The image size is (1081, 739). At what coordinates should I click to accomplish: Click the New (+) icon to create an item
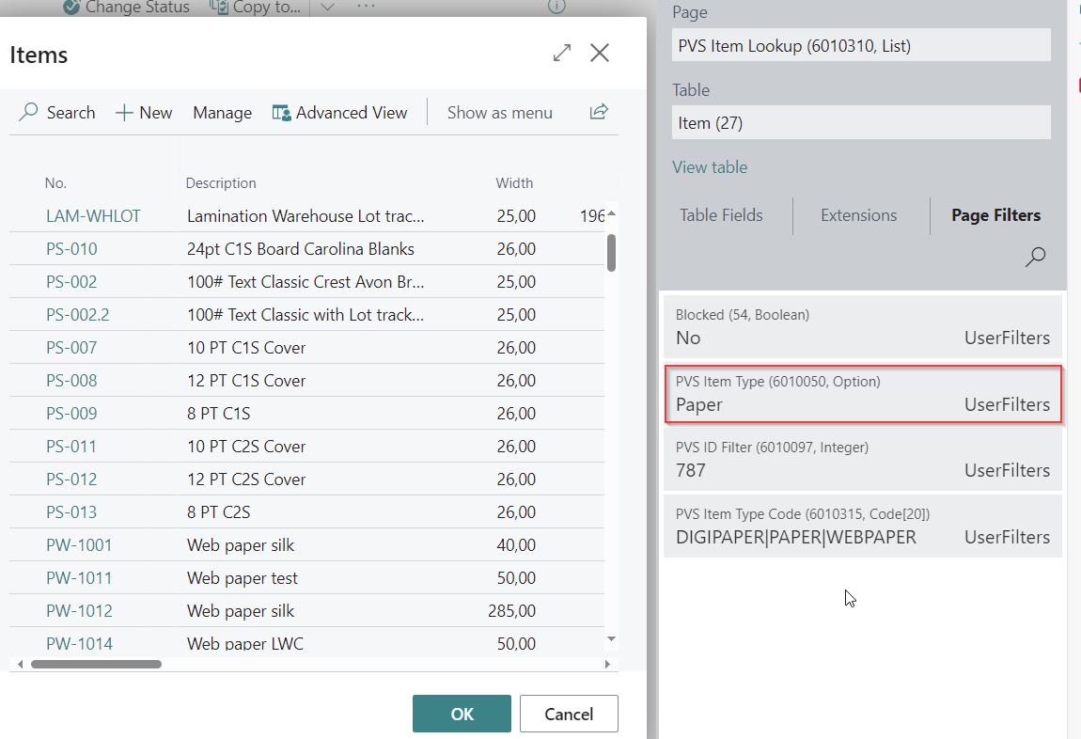(123, 112)
